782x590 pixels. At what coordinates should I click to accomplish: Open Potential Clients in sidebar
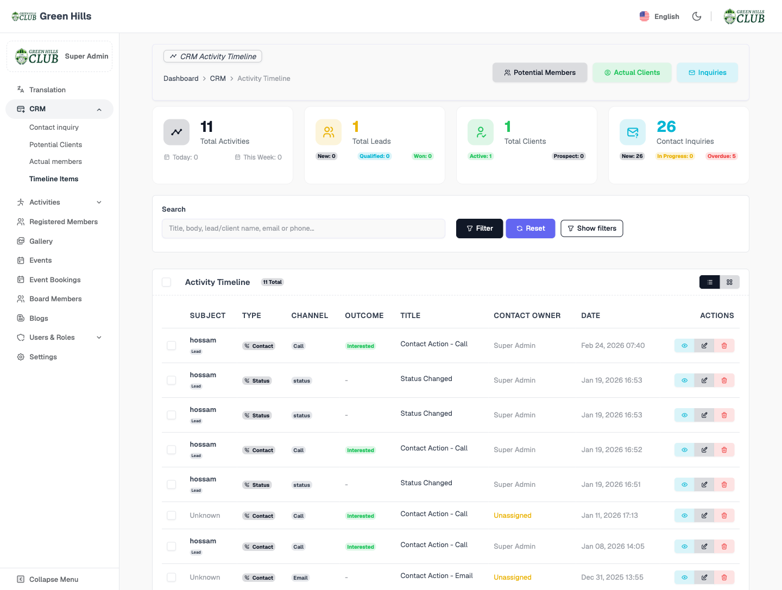tap(55, 145)
